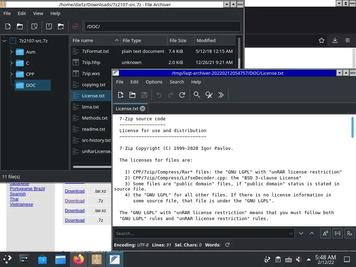This screenshot has height=267, width=356.
Task: Collapse the 7z2107-src.7z tree root
Action: [4, 41]
